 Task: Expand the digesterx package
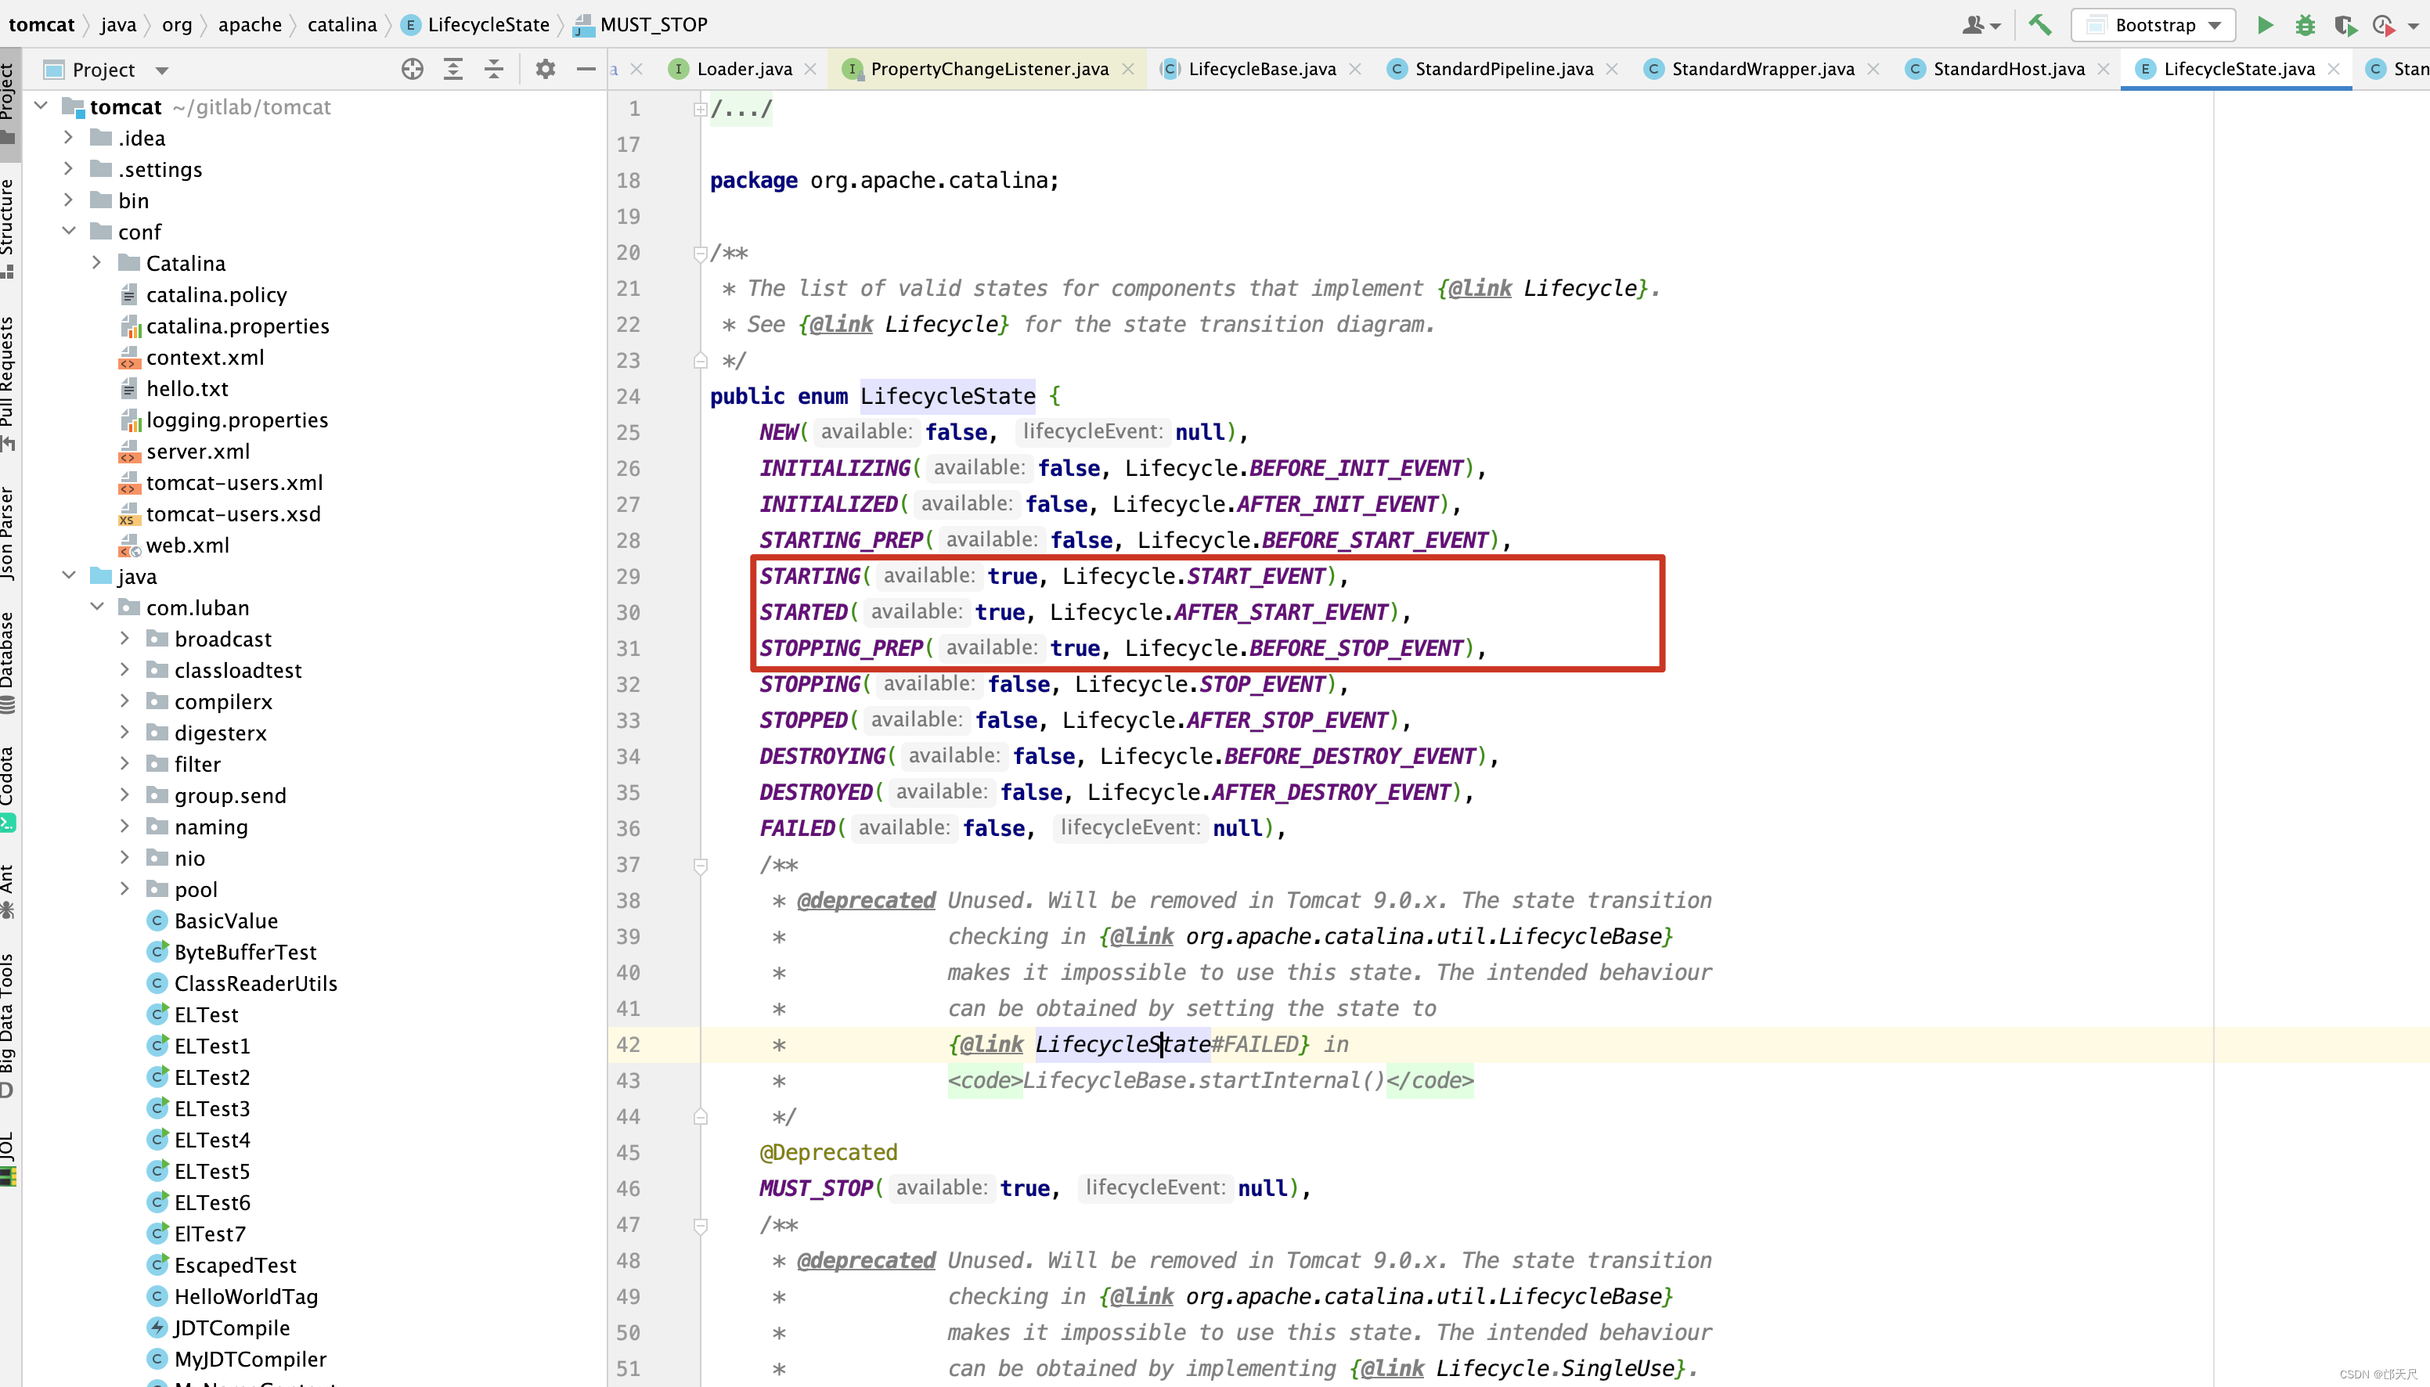[124, 733]
